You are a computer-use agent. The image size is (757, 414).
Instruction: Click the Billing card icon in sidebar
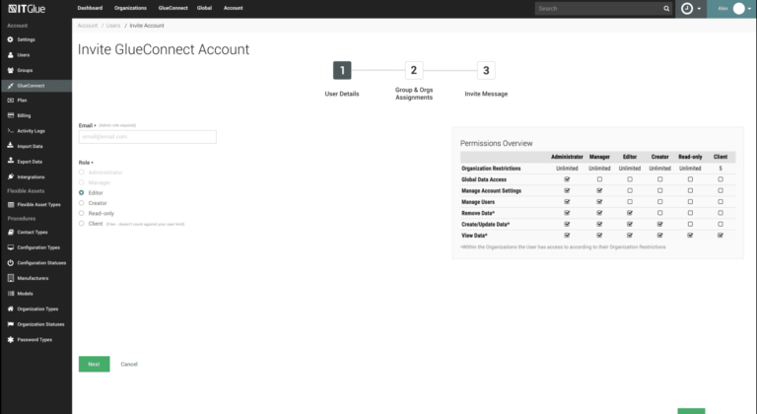10,115
